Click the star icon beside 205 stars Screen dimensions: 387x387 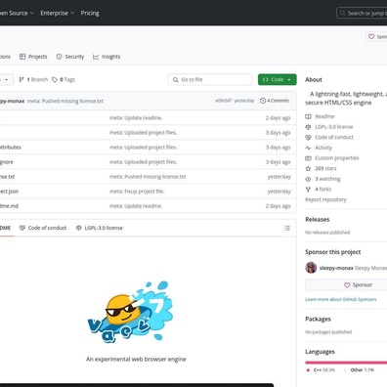pos(308,168)
